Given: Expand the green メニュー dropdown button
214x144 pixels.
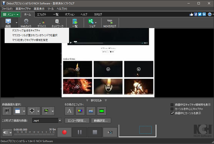Looking at the screenshot, I should (x=11, y=14).
